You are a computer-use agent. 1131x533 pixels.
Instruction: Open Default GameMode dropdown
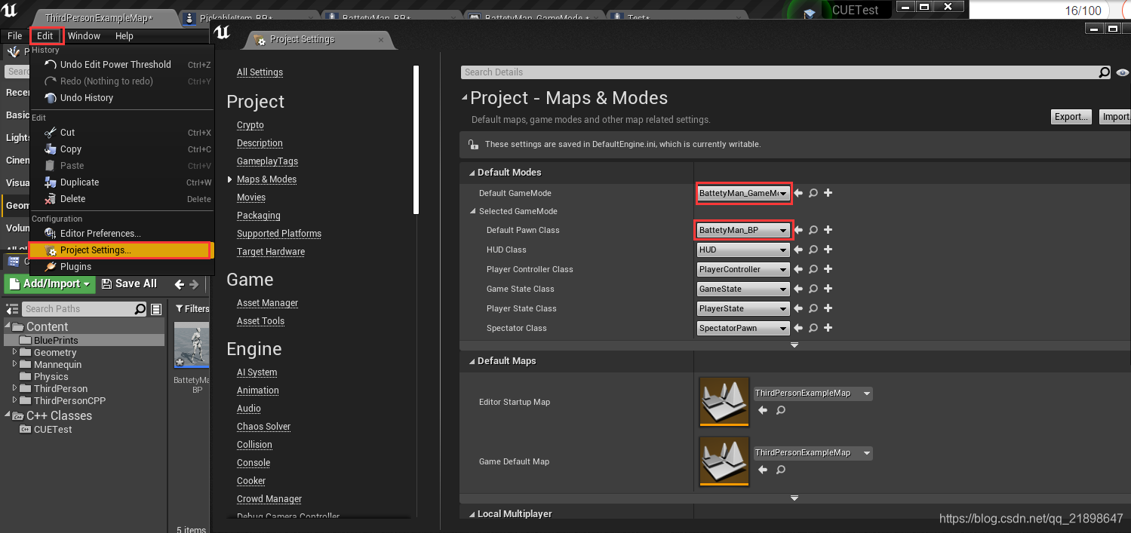tap(744, 193)
